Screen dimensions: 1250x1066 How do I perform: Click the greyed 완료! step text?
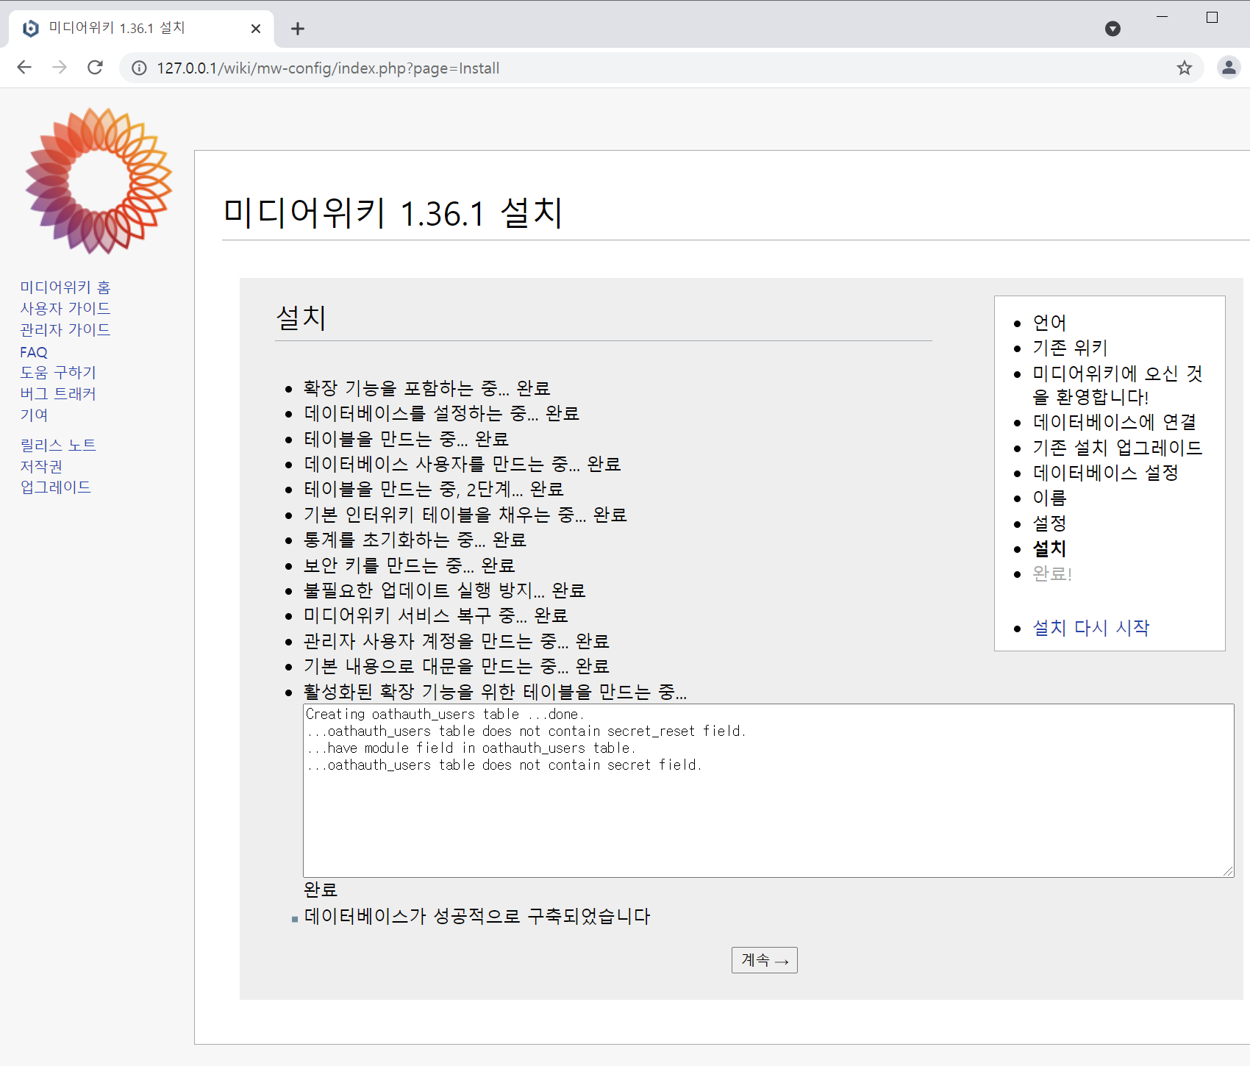click(1052, 573)
